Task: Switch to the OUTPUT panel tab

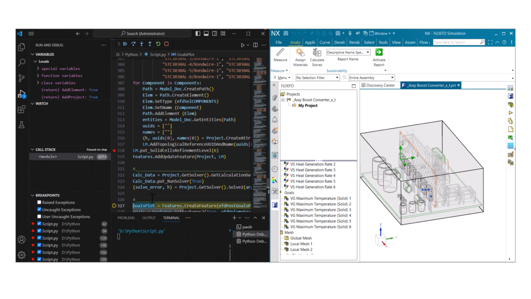Action: click(149, 218)
